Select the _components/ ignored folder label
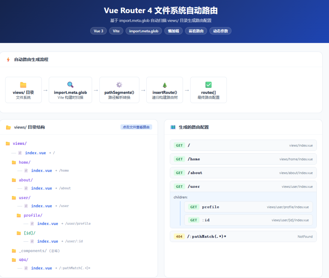This screenshot has height=278, width=329. (33, 251)
